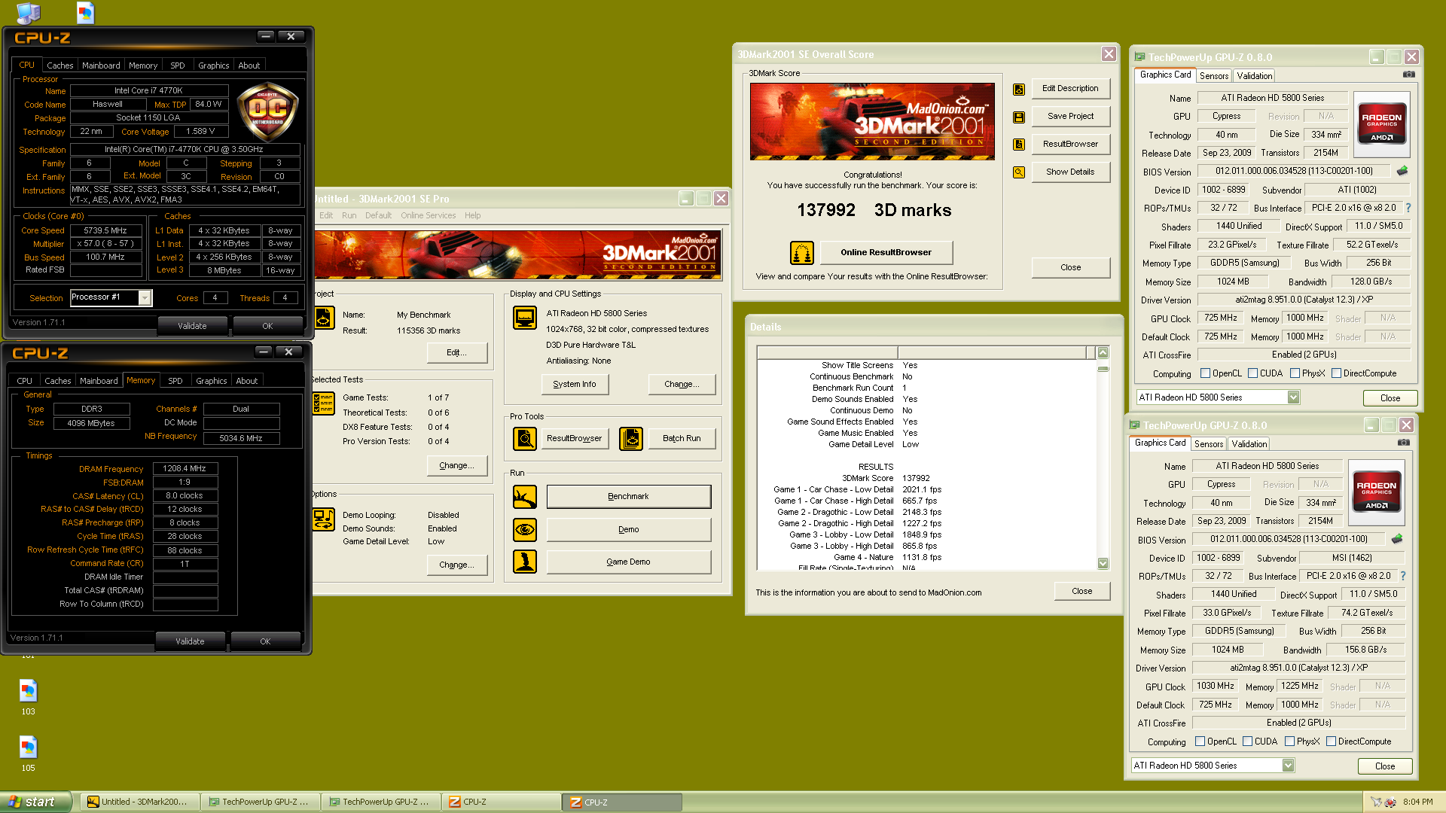1446x813 pixels.
Task: Click Save Project button
Action: point(1070,117)
